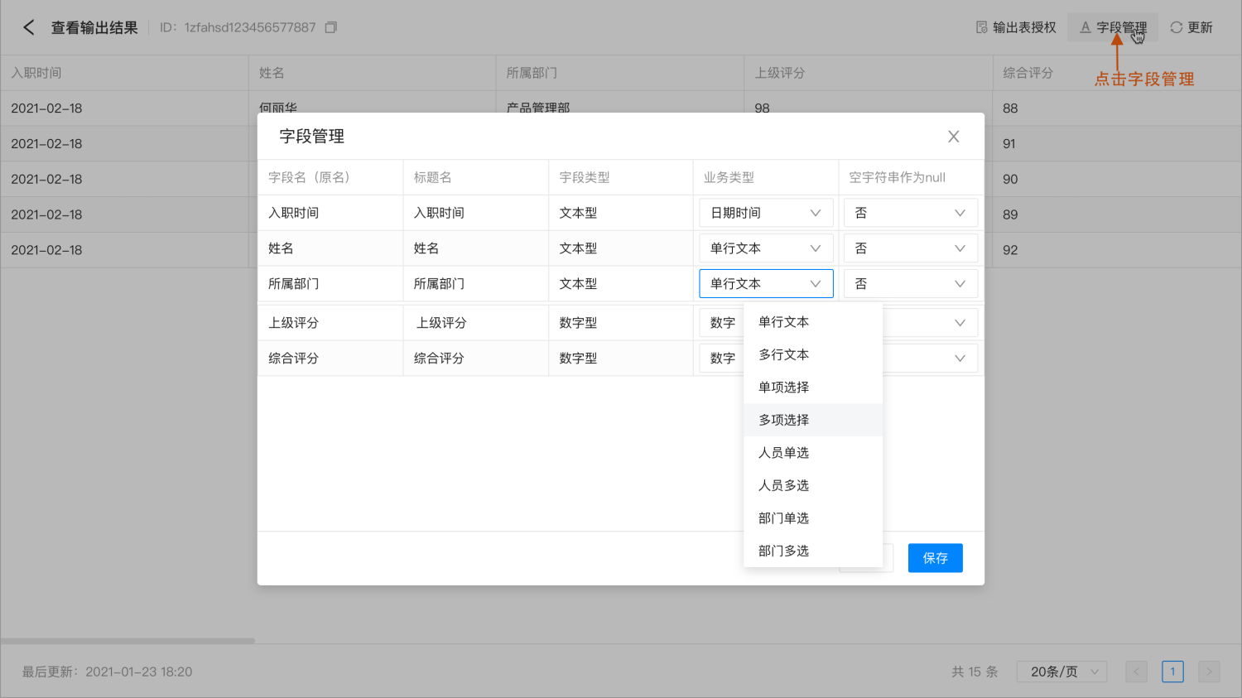Choose 多行文本 from the dropdown list
Screen dimensions: 1242x698
click(813, 354)
